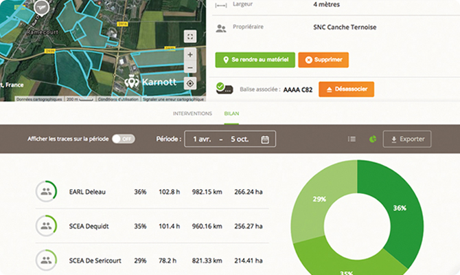Click the 982.15 km value
This screenshot has width=460, height=275.
coord(207,192)
